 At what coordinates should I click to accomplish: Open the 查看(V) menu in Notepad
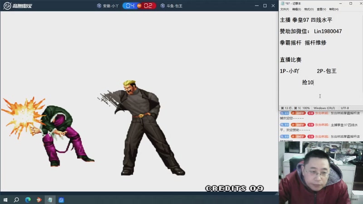tap(321, 9)
